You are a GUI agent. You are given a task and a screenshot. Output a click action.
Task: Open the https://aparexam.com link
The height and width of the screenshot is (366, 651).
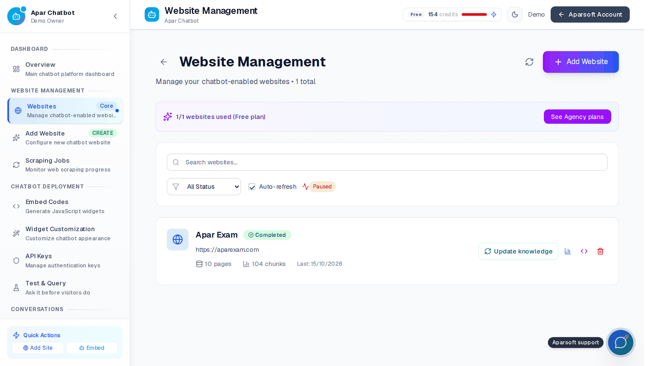[227, 250]
